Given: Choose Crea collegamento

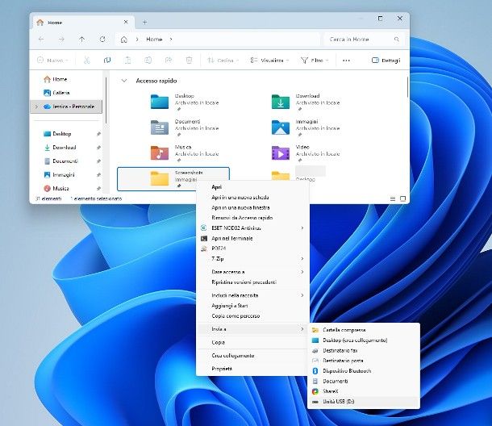Looking at the screenshot, I should point(252,356).
